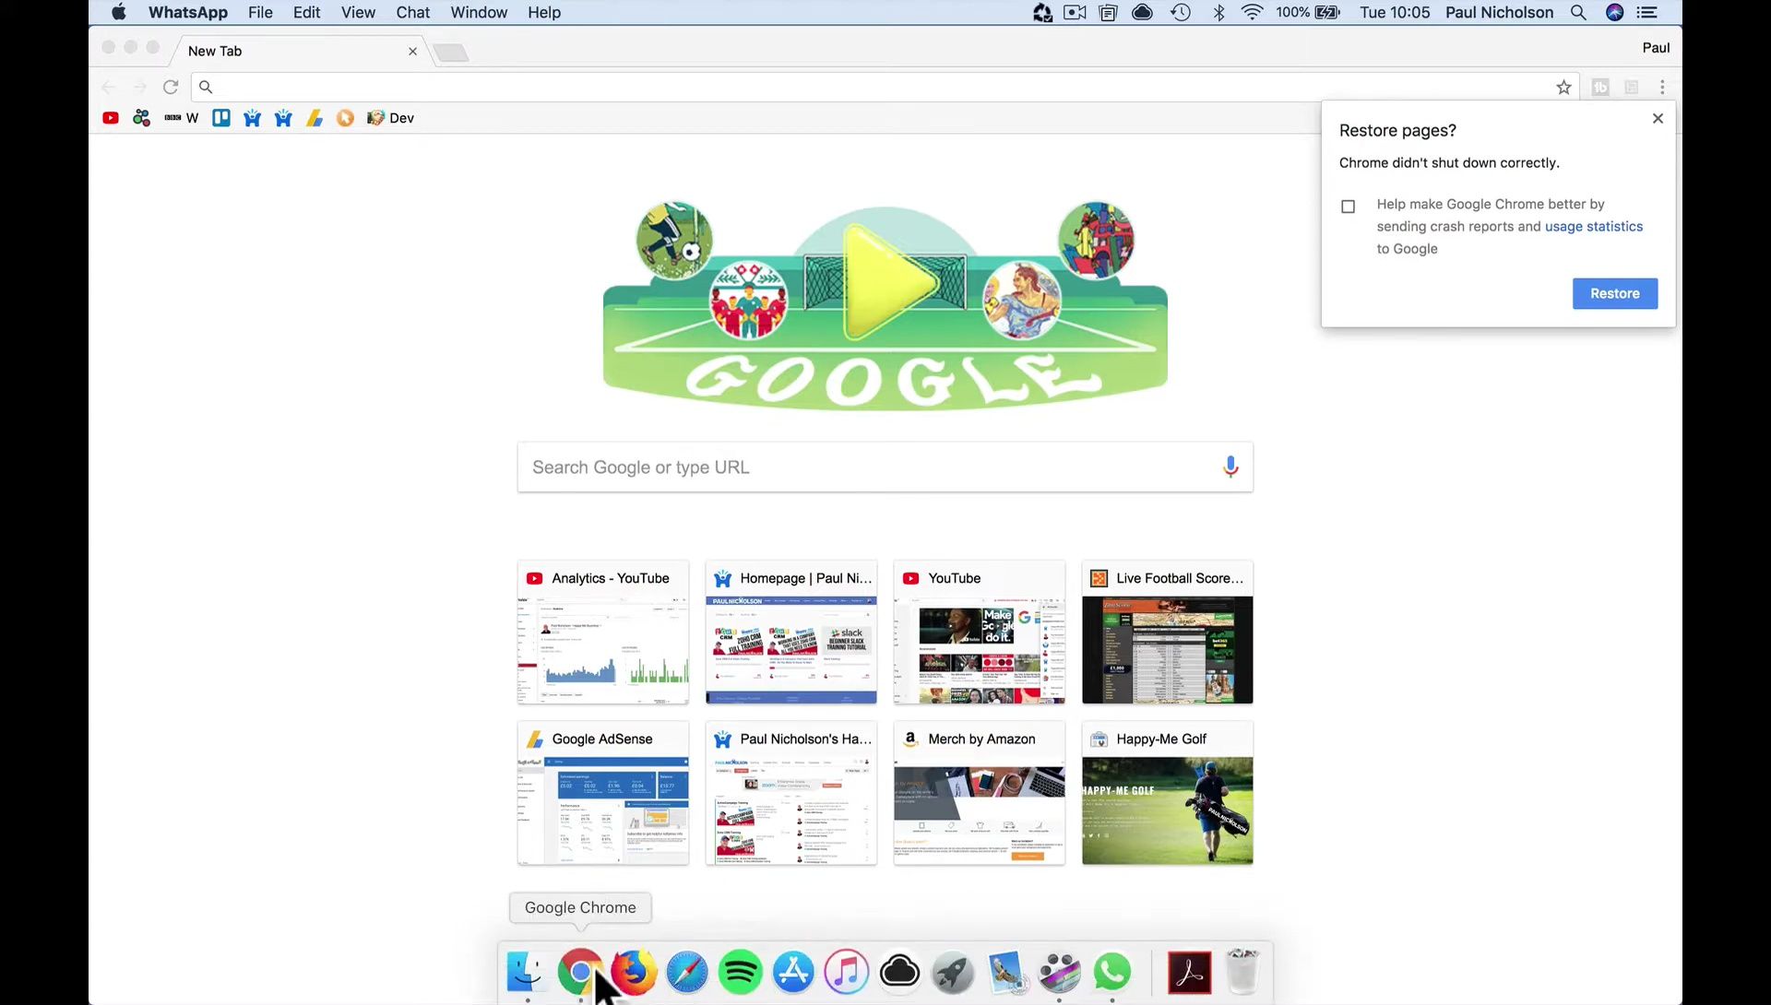The height and width of the screenshot is (1005, 1771).
Task: Open the Paul profile button
Action: pos(1656,48)
